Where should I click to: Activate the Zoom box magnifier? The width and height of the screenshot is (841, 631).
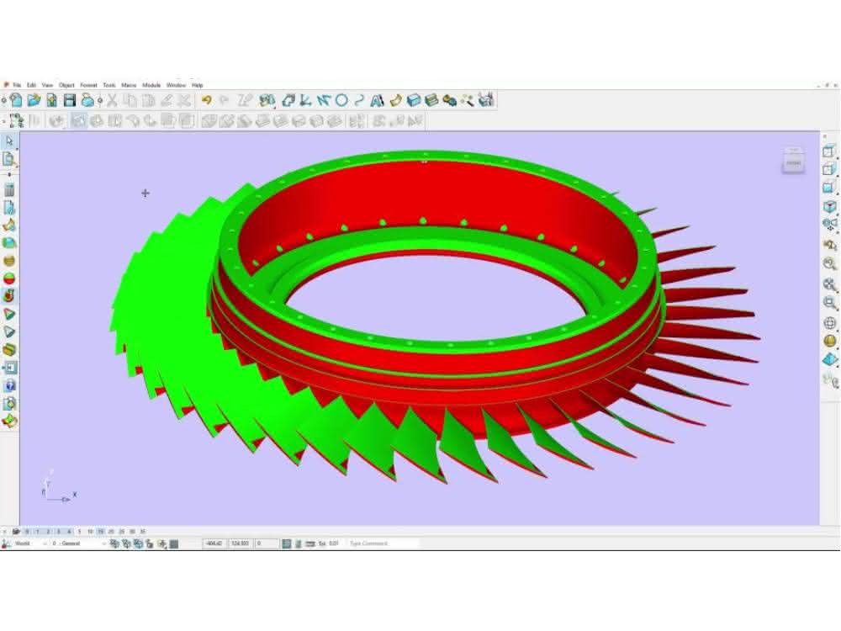(830, 303)
